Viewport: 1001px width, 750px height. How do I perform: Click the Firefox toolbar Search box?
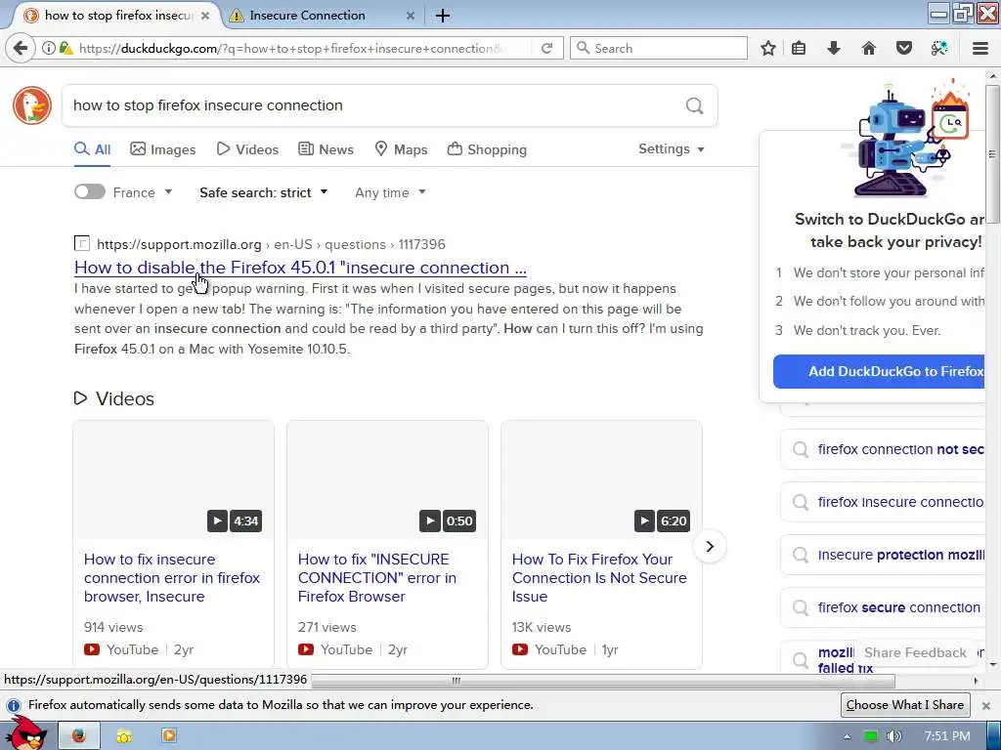point(659,48)
